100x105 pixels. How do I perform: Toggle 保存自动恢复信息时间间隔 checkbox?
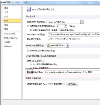tap(28, 26)
